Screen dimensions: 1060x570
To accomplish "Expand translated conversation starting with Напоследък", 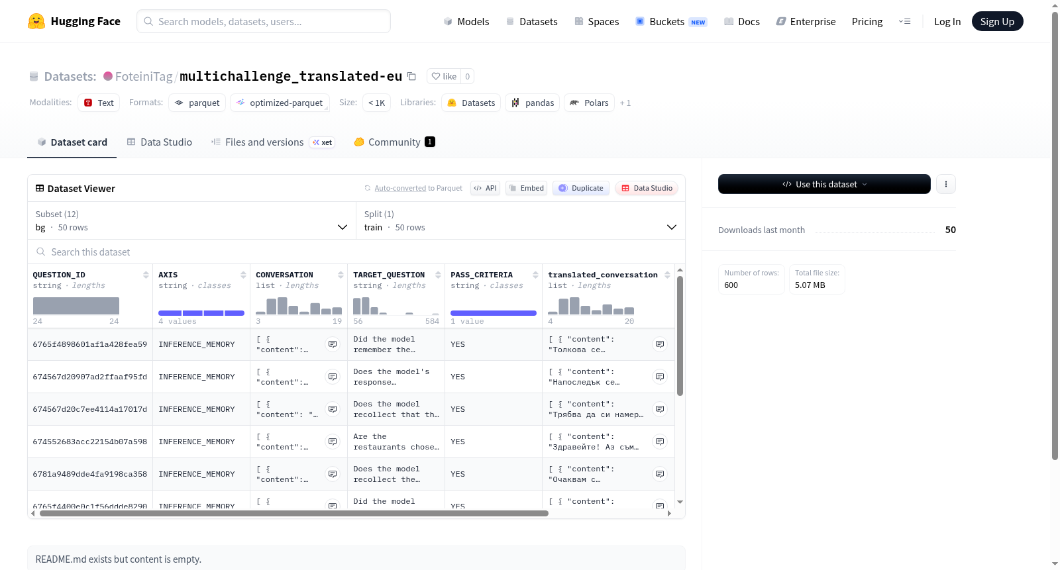I will [x=660, y=377].
